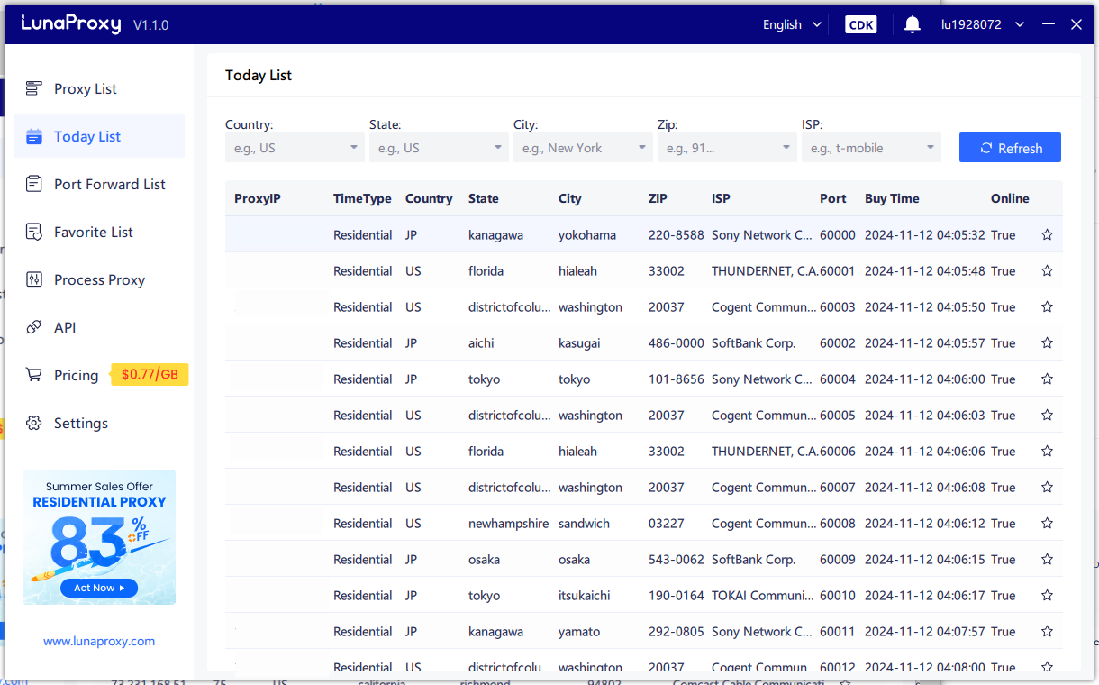Click the Favorite List sidebar icon
1099x685 pixels.
tap(34, 232)
